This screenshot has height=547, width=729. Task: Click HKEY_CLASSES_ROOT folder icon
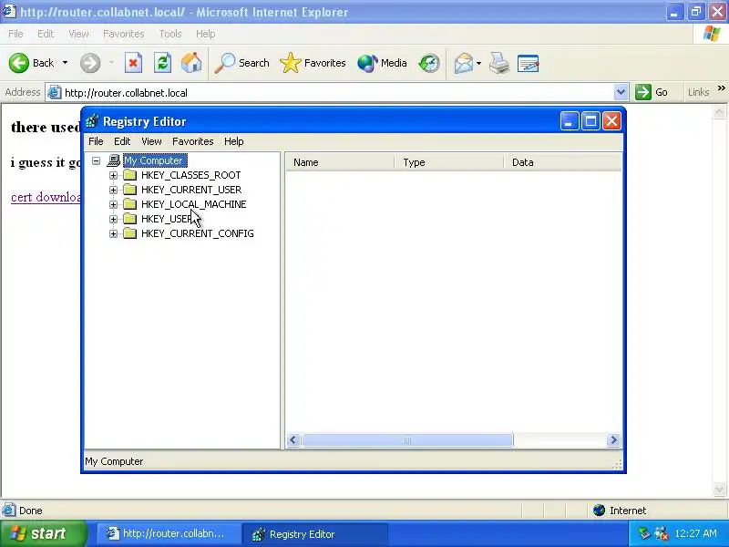[129, 175]
